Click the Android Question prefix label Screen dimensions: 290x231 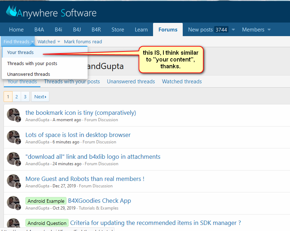[47, 223]
